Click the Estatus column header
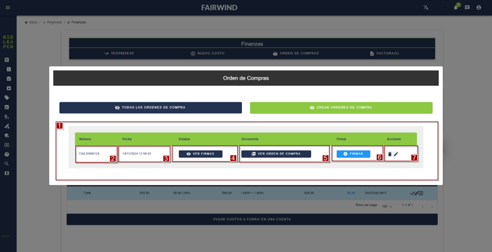 coord(184,139)
